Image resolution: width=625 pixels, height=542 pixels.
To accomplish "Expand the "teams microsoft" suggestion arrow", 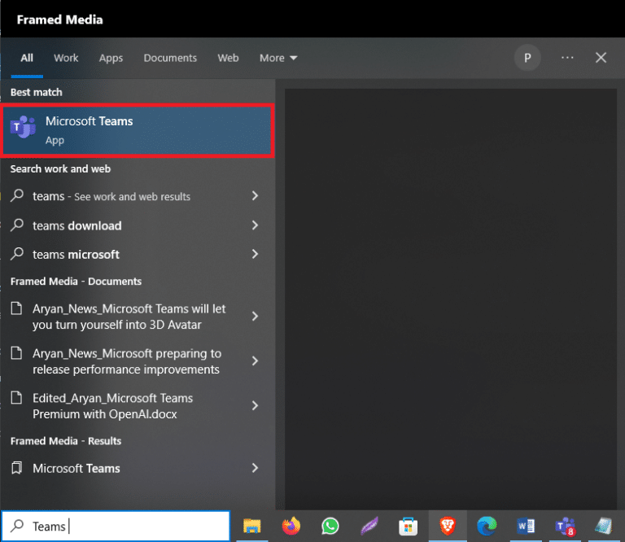I will pyautogui.click(x=255, y=254).
